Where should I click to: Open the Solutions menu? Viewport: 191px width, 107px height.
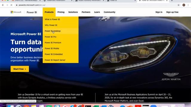click(73, 12)
